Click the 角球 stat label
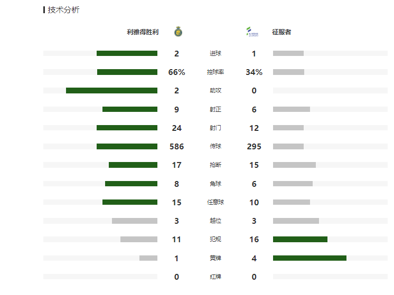This screenshot has width=394, height=295. click(215, 184)
